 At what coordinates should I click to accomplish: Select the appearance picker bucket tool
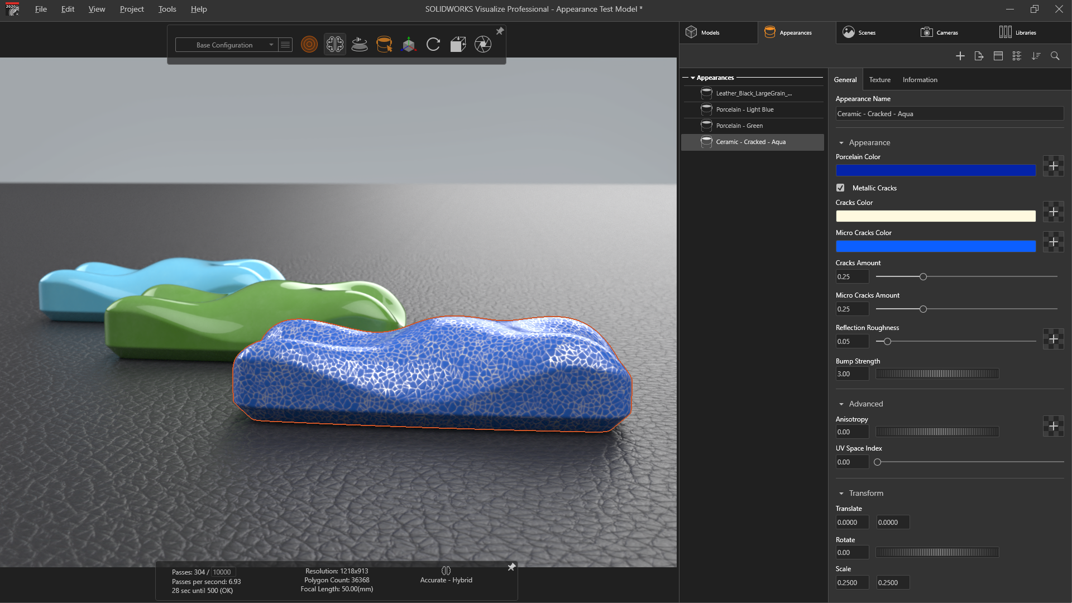(x=384, y=45)
